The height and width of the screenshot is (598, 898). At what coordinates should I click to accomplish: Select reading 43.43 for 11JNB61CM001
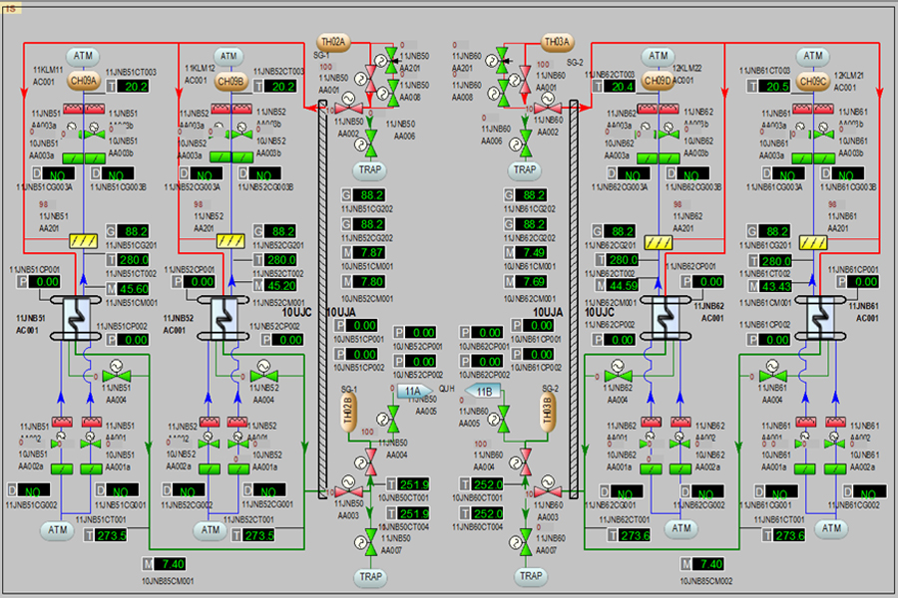776,286
